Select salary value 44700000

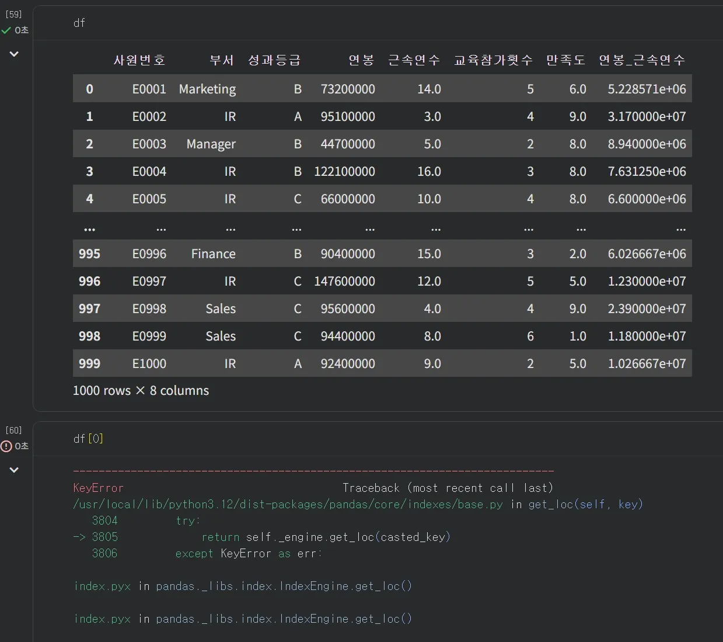coord(348,144)
